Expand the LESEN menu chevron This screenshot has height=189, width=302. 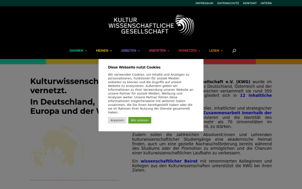pos(221,51)
